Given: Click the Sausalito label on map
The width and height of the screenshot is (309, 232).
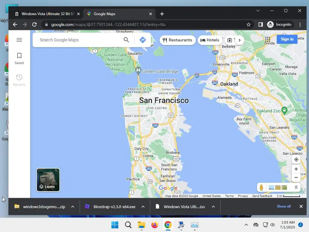Looking at the screenshot, I should pyautogui.click(x=135, y=53).
